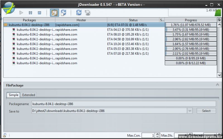Select file name in the 195.28 KB/s row
Screen dimensions: 223x139
click(36, 34)
